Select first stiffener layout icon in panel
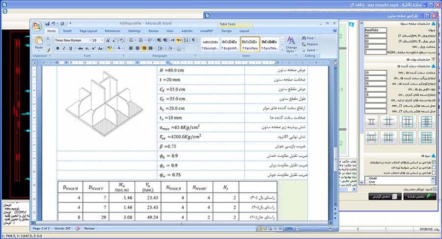The width and height of the screenshot is (442, 239). pyautogui.click(x=371, y=121)
